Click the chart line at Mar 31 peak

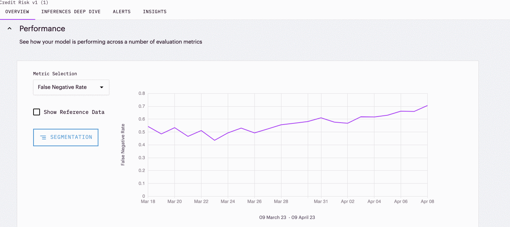(321, 118)
